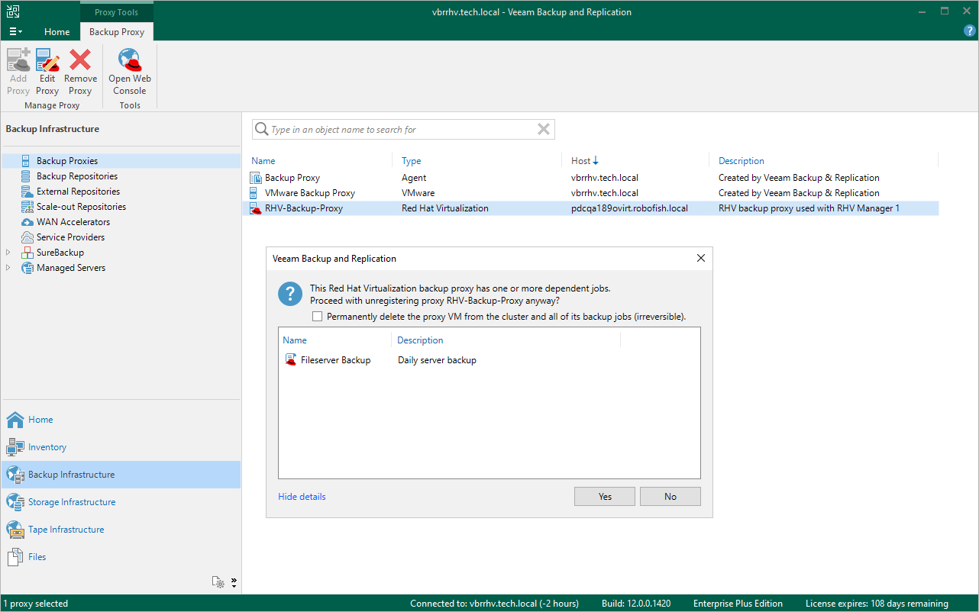Switch to the Home ribbon tab
Viewport: 979px width, 612px height.
[57, 32]
